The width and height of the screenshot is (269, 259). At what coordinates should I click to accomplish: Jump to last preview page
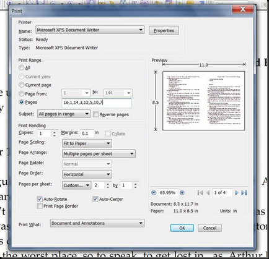[244, 193]
